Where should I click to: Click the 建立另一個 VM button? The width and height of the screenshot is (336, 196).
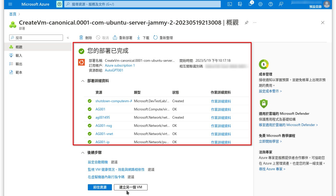coord(131,187)
